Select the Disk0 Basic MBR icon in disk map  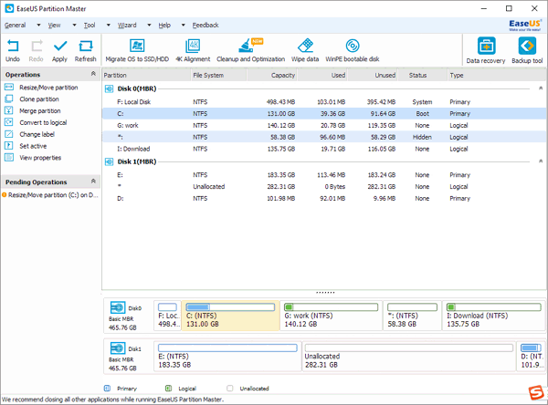pyautogui.click(x=118, y=307)
